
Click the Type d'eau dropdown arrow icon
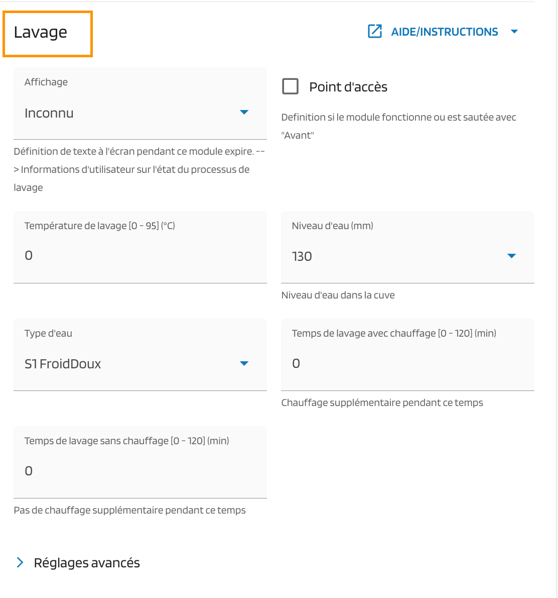[x=244, y=363]
